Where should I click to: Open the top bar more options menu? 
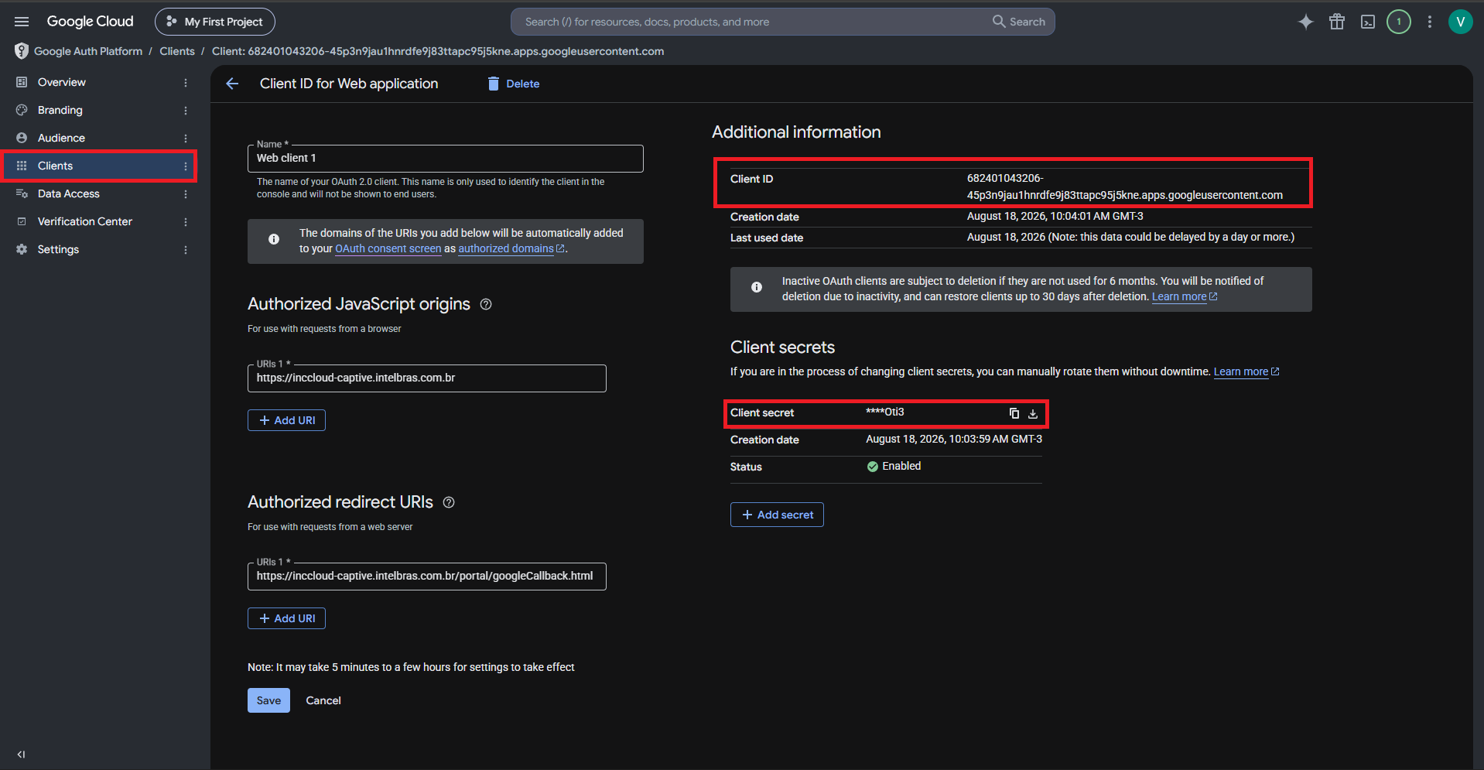1430,22
